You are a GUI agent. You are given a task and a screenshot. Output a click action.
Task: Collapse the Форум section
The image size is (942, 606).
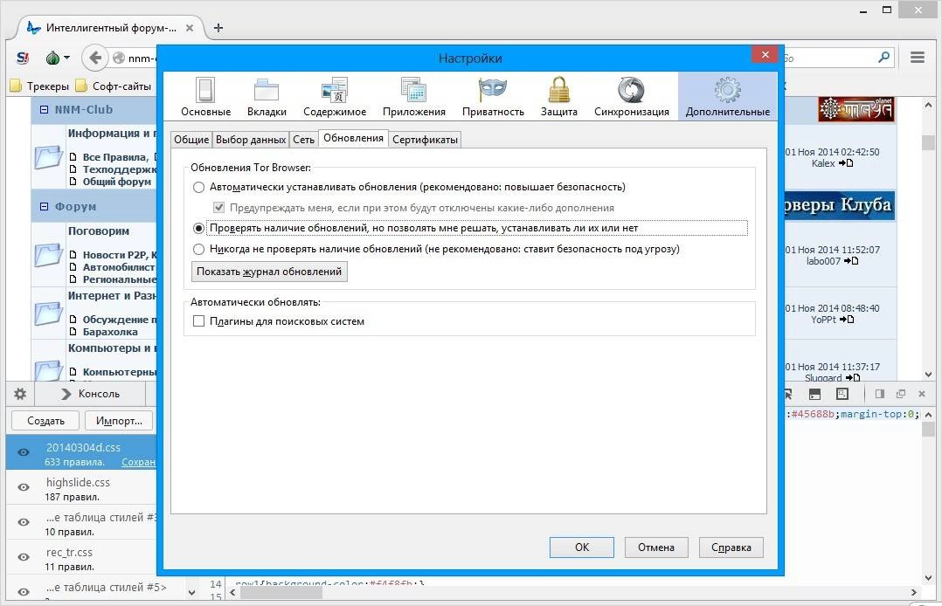point(44,207)
